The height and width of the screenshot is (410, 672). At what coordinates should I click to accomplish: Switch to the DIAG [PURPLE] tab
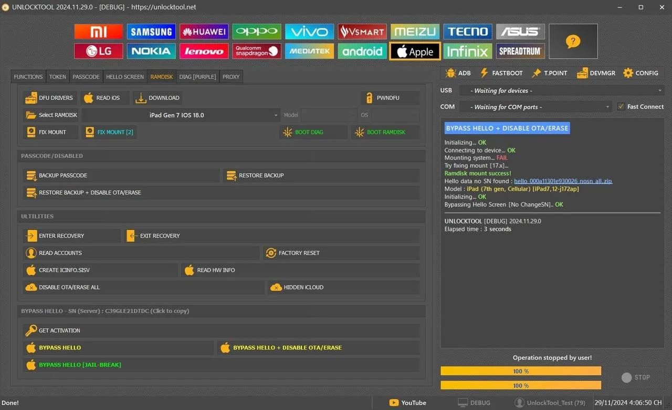pos(197,77)
